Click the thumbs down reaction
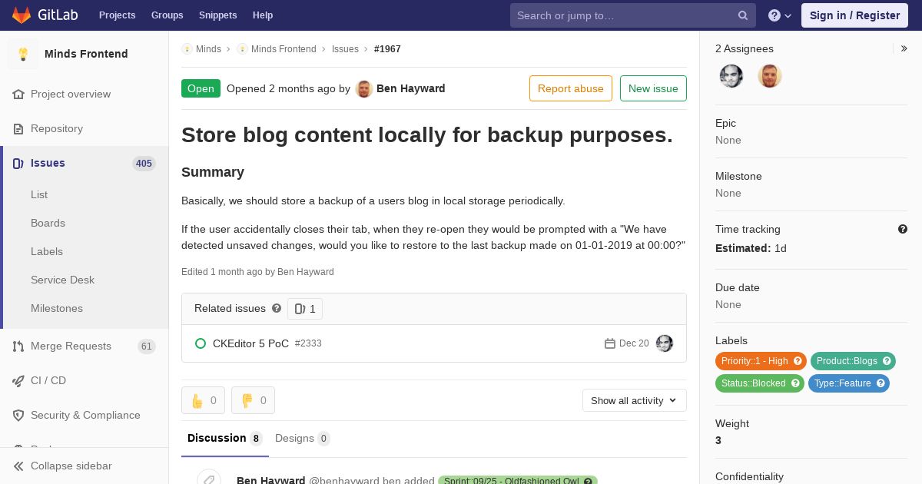Screen dimensions: 922x484 [x=253, y=400]
